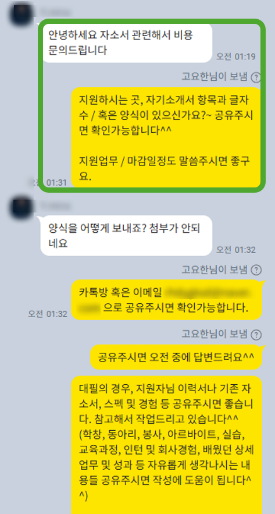Select the yellow 지원하시는 곳, 자기소개서 항목 message
The image size is (275, 514).
coord(166,138)
